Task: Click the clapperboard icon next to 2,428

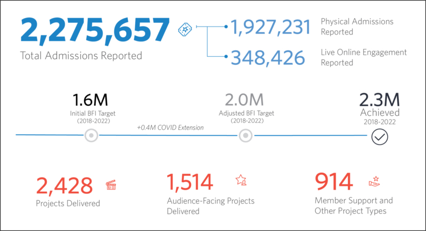Action: click(111, 185)
